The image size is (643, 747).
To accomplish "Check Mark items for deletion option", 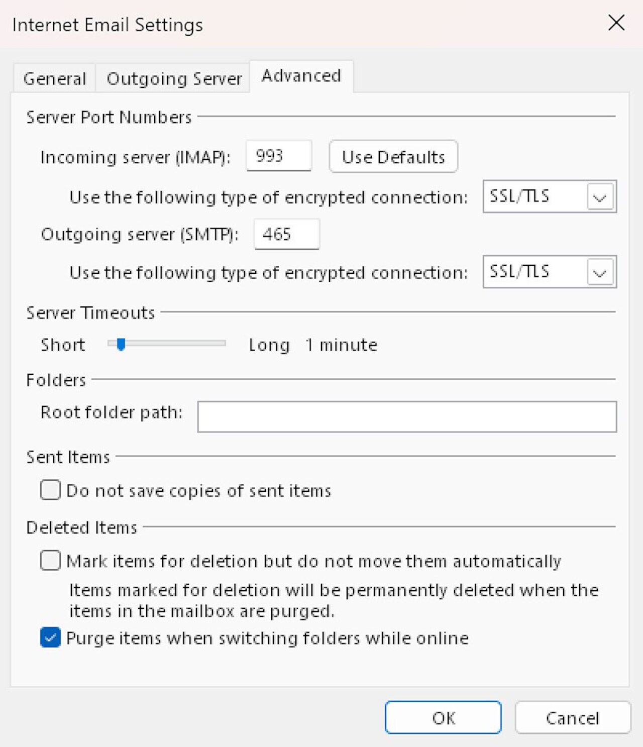I will 50,561.
